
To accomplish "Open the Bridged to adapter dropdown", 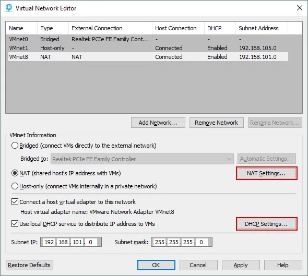I will coord(142,159).
